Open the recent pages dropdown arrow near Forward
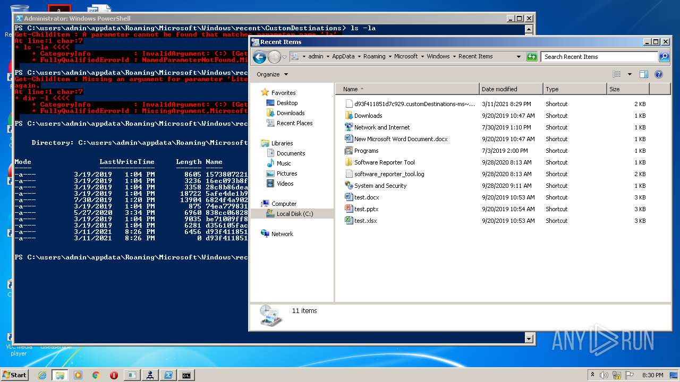Viewport: 680px width, 382px height. pyautogui.click(x=285, y=57)
